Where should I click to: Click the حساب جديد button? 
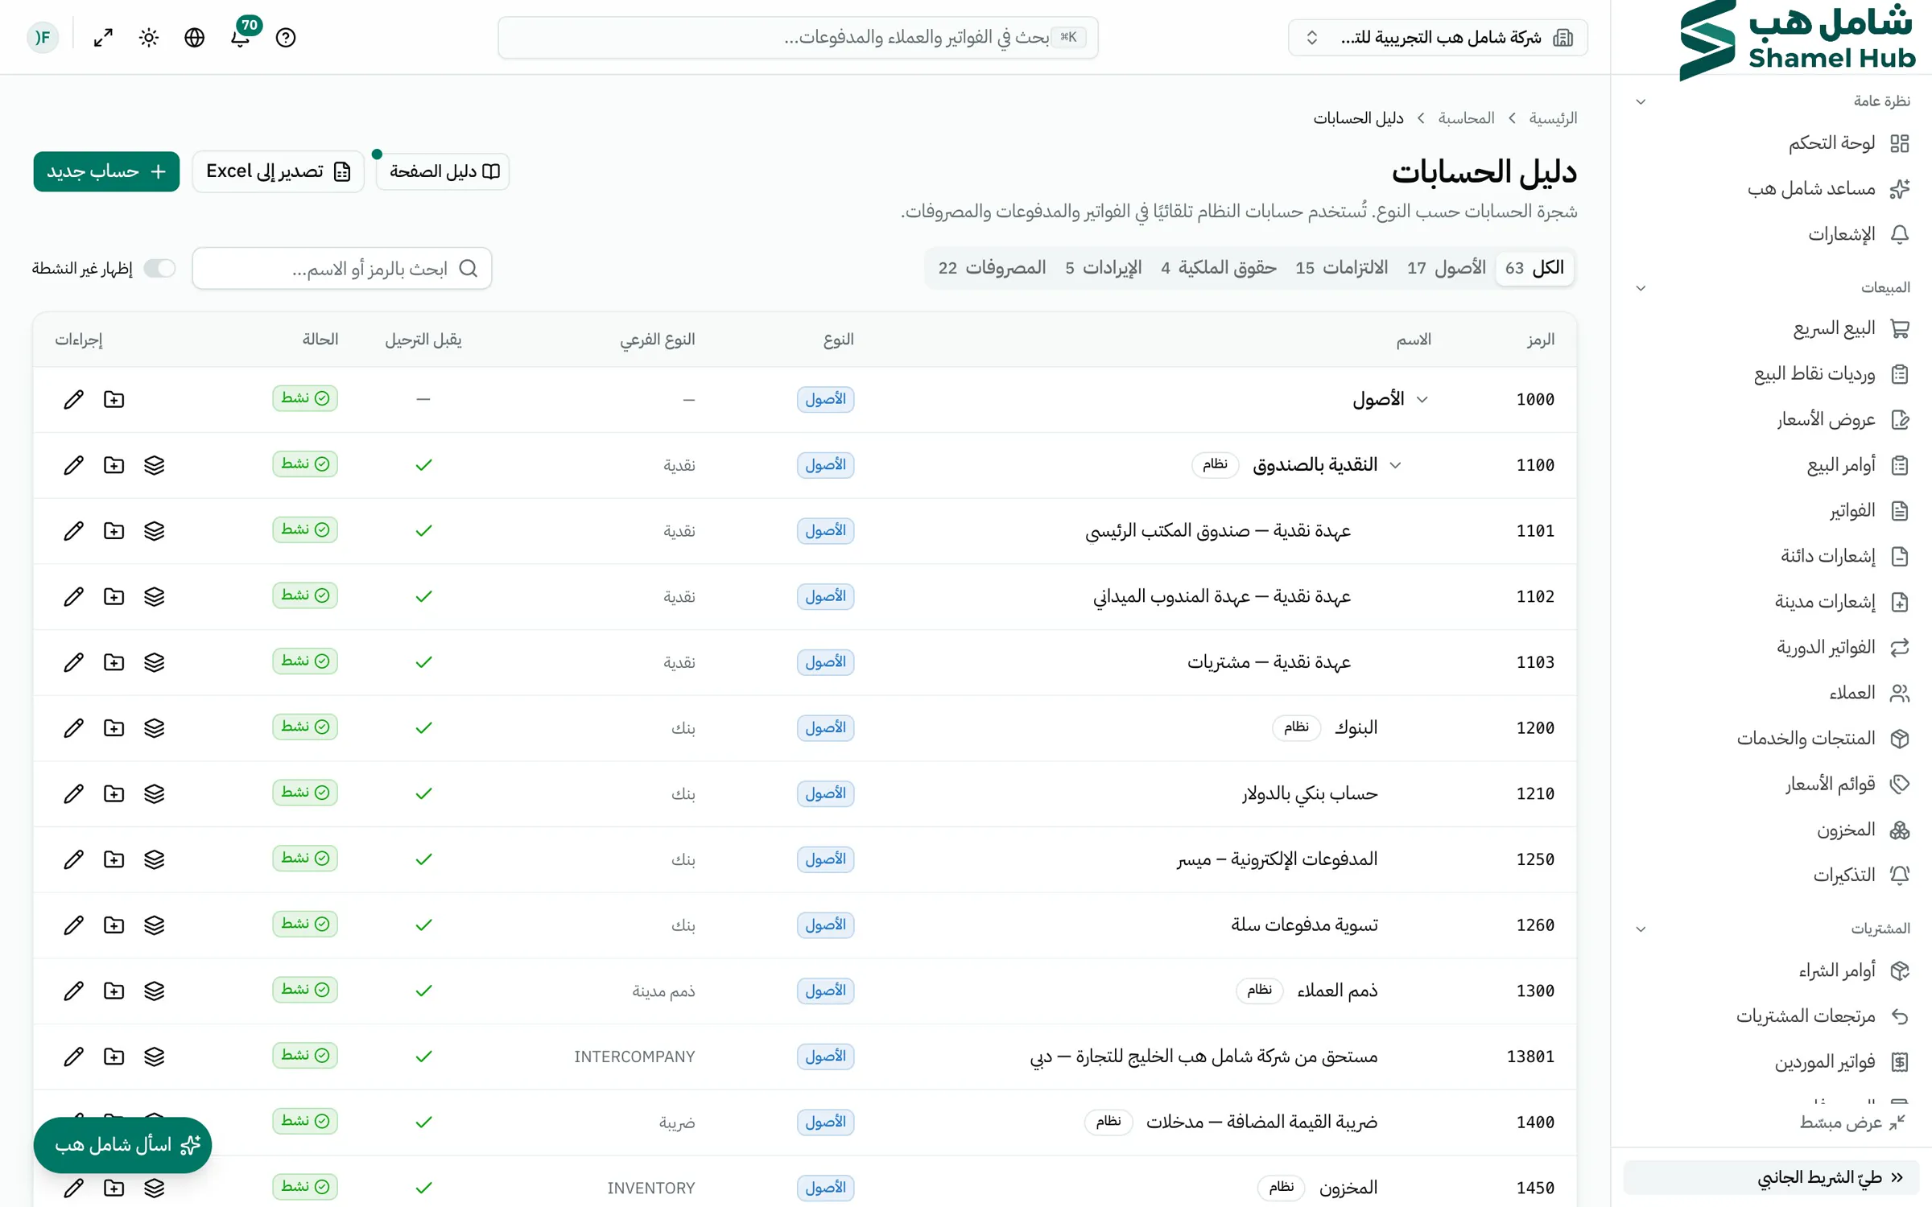pyautogui.click(x=106, y=171)
